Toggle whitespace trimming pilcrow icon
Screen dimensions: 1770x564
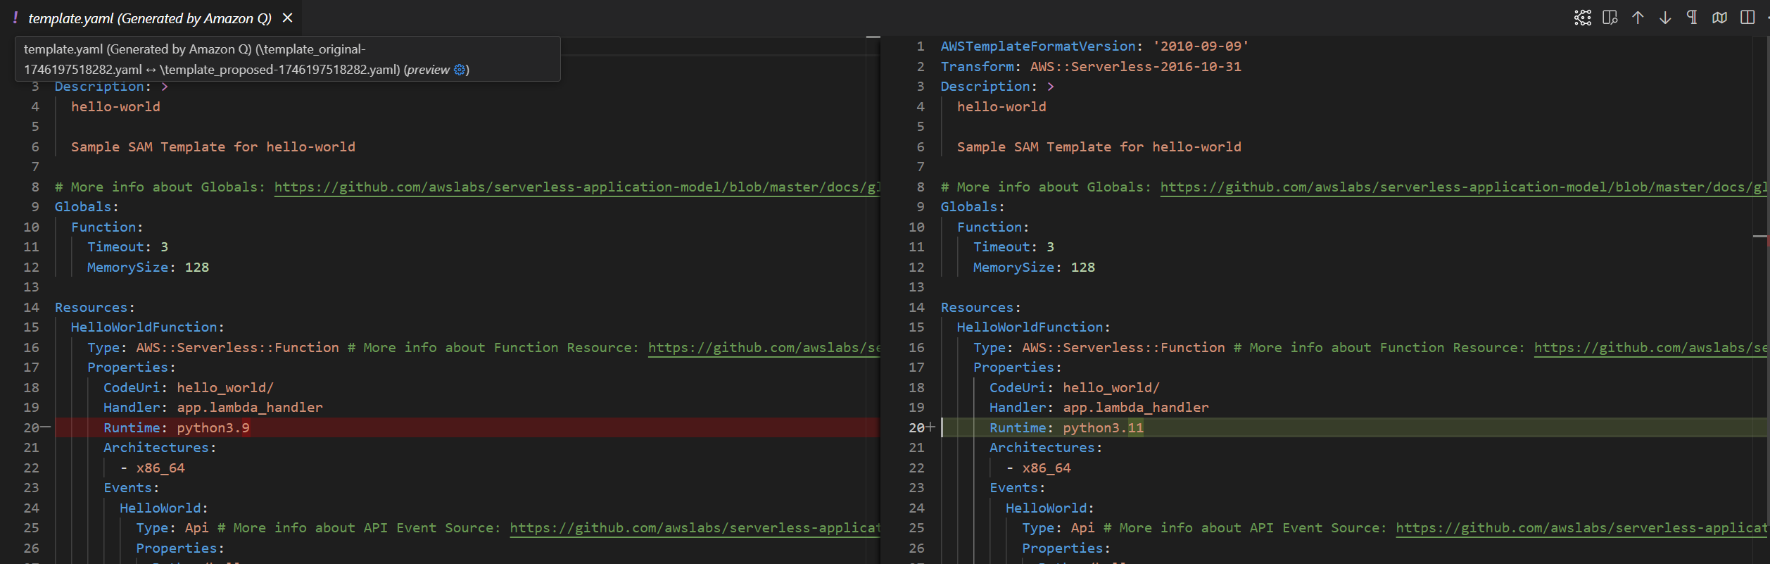tap(1693, 18)
